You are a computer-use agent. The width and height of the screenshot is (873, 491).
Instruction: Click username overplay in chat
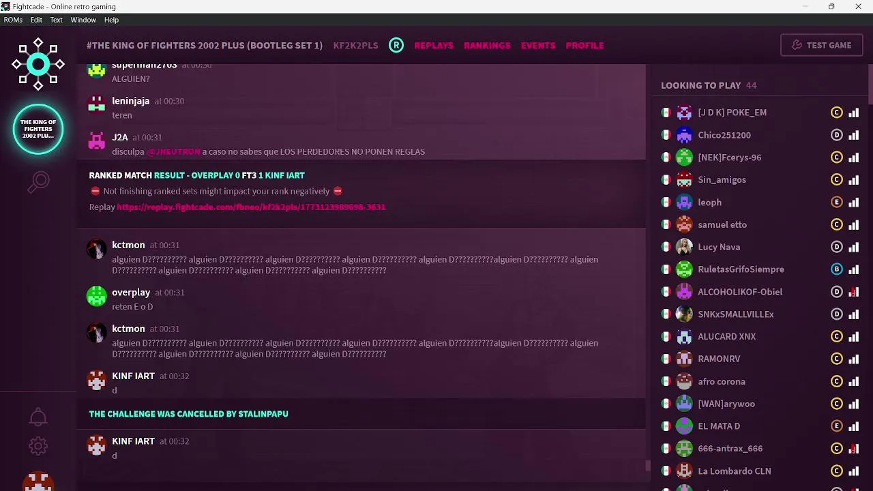coord(131,292)
